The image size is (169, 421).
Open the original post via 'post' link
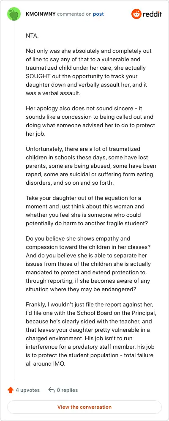(98, 14)
